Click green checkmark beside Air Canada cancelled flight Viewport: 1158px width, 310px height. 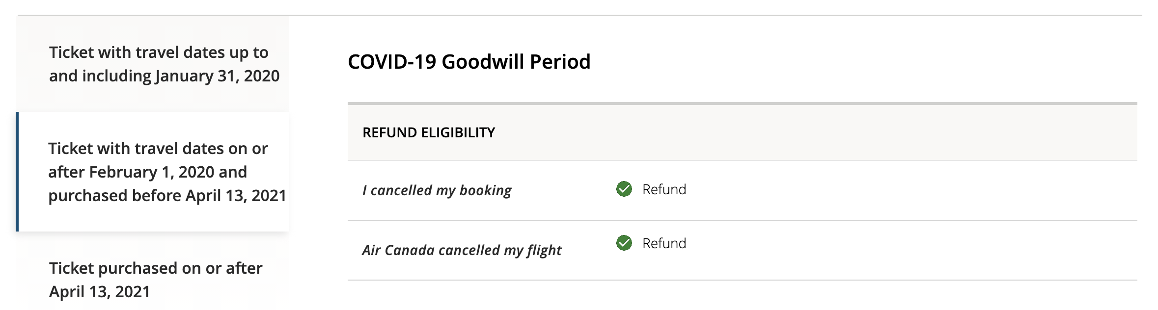[624, 243]
